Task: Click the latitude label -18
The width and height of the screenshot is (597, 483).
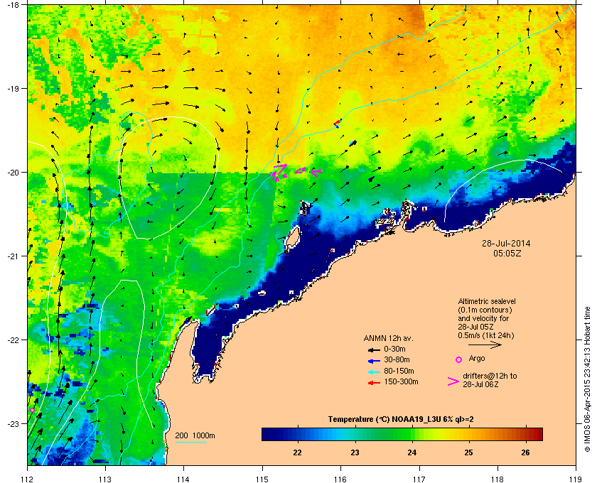Action: (x=12, y=5)
